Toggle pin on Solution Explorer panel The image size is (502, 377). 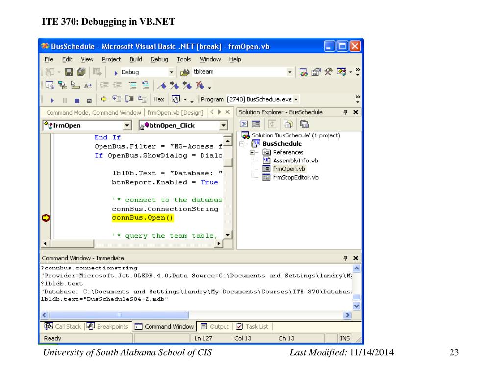point(345,112)
